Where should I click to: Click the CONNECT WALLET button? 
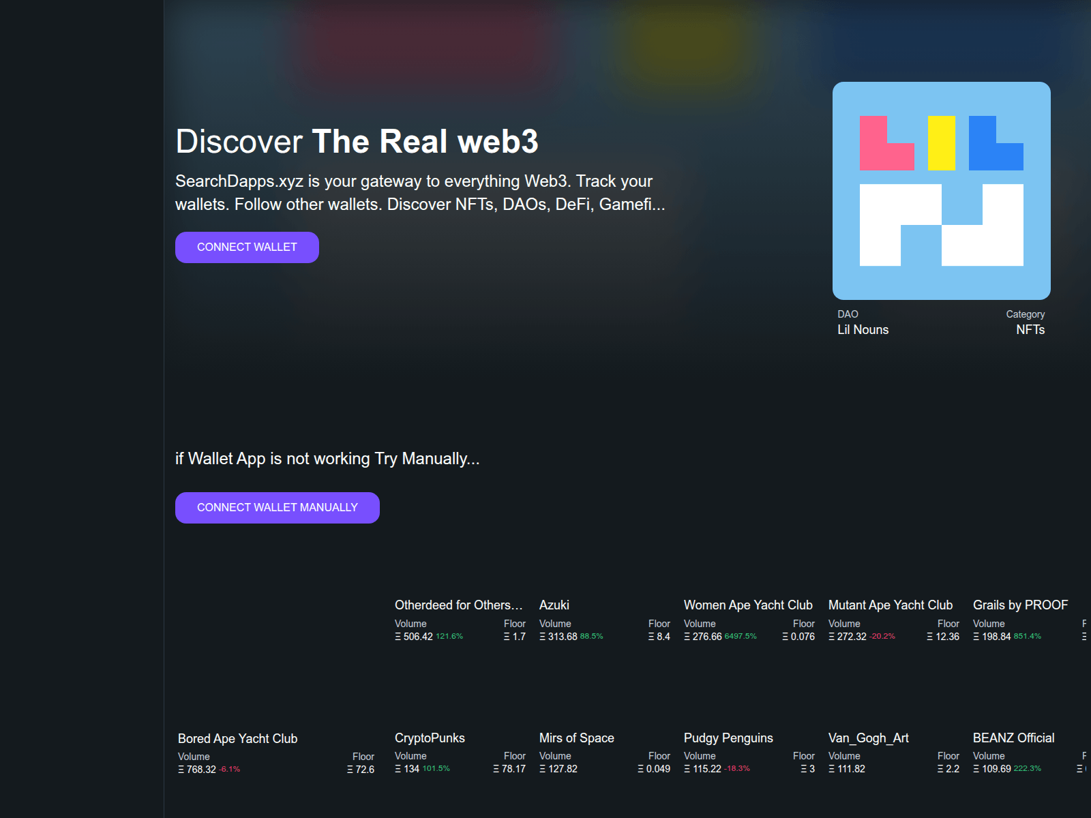pos(247,247)
